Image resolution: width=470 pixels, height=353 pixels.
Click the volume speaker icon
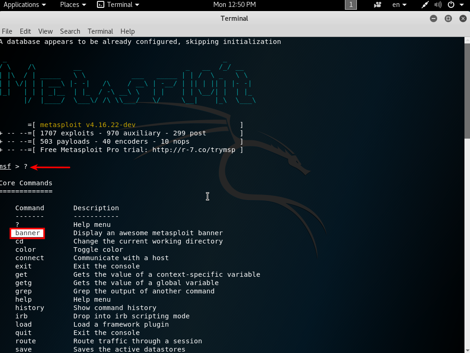tap(438, 5)
